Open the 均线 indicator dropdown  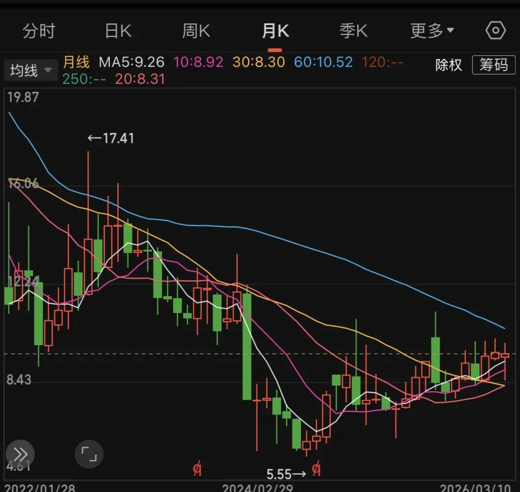click(x=31, y=70)
